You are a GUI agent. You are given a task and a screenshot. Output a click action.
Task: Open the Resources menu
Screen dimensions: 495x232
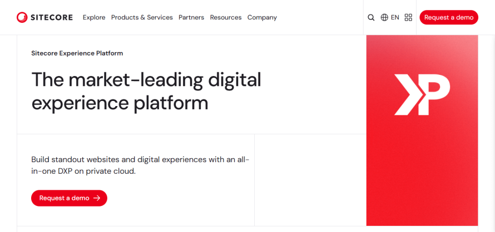click(226, 18)
